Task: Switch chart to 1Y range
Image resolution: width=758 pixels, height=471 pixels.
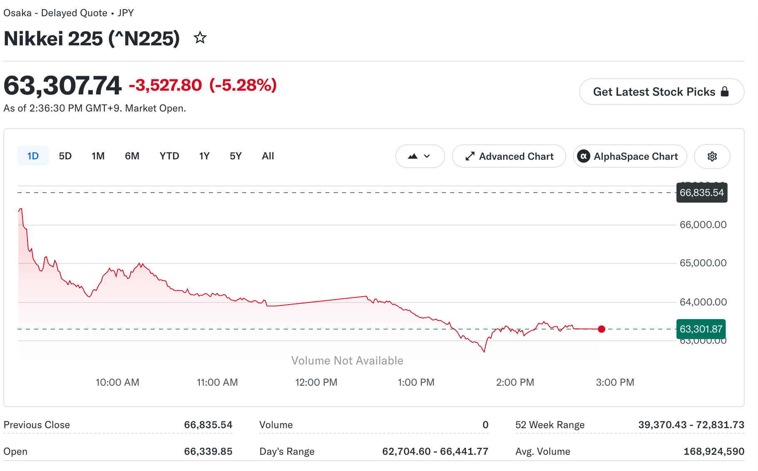Action: [x=204, y=156]
